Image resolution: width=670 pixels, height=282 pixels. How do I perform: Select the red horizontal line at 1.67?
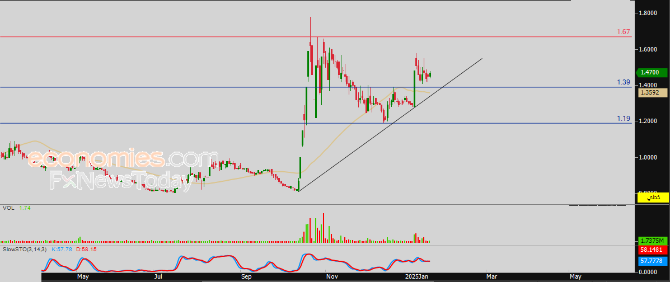point(316,37)
